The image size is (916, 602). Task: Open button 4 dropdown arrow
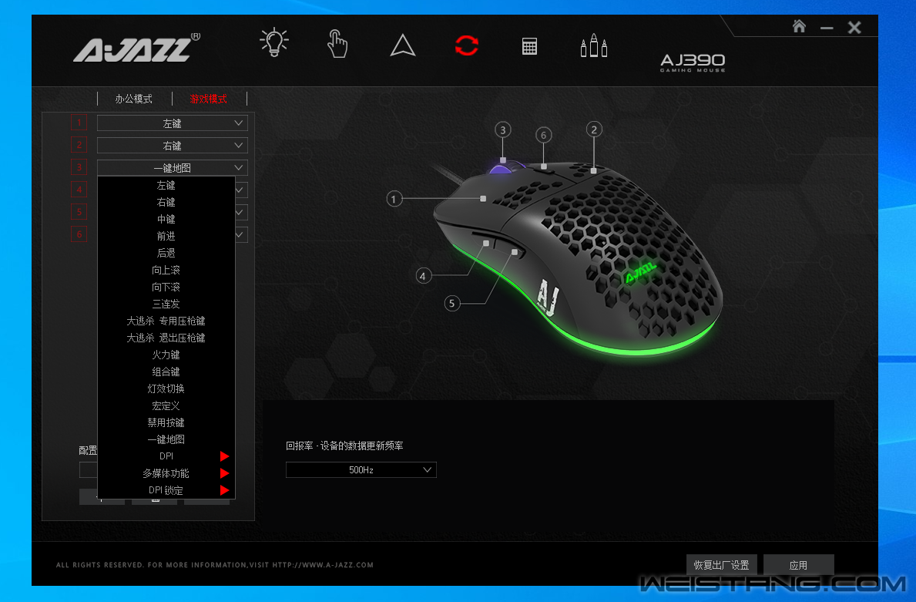(240, 190)
